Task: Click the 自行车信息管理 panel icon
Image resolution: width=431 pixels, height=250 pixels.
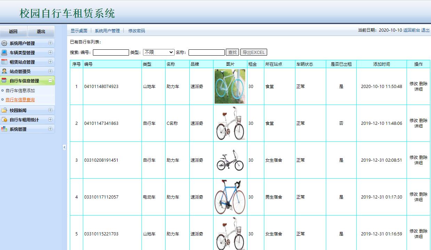Action: coord(4,80)
